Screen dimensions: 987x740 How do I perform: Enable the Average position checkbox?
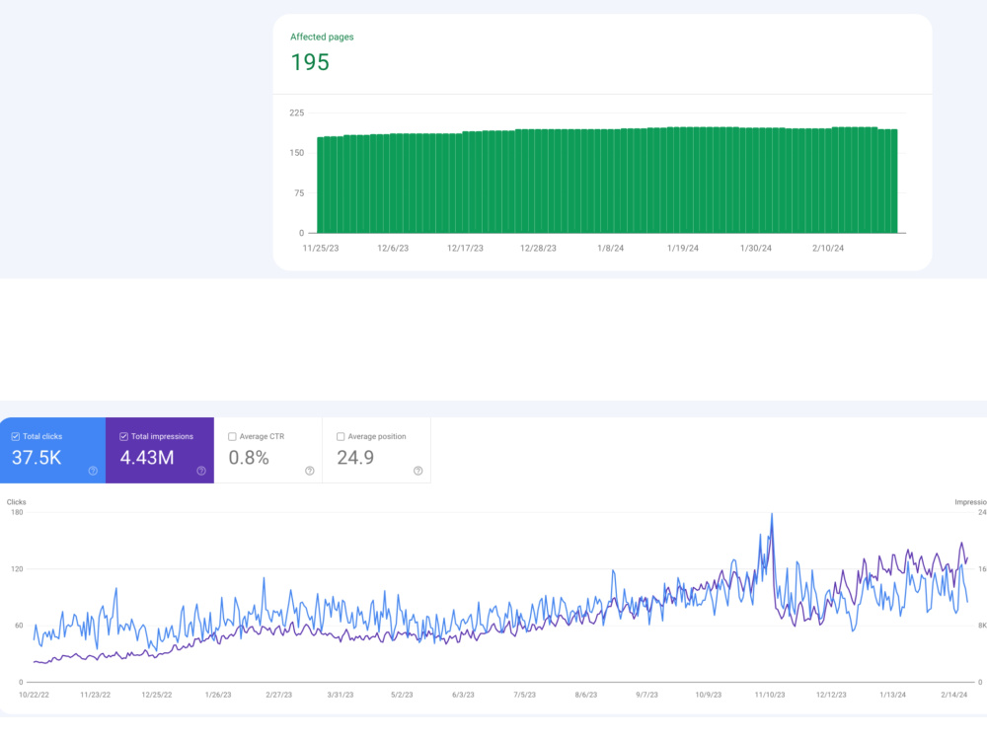click(x=341, y=436)
